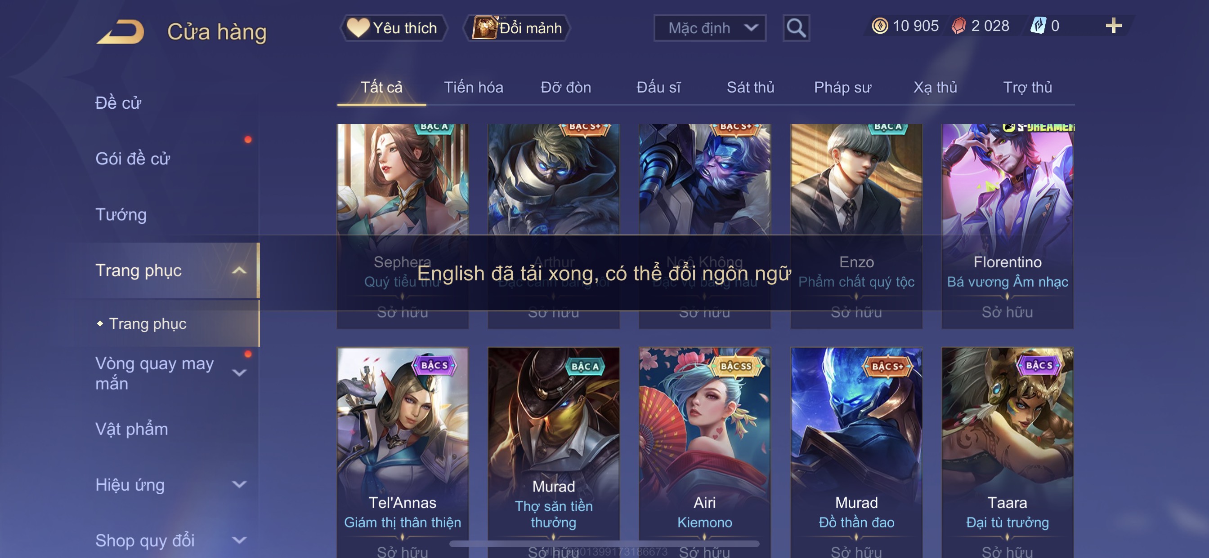Click the blue voucher currency icon

pos(1038,26)
